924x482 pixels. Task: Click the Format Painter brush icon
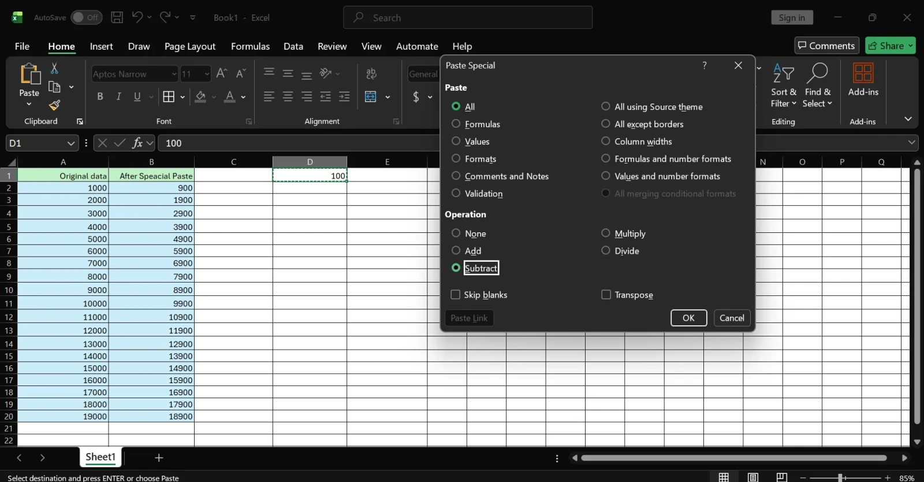[x=54, y=105]
